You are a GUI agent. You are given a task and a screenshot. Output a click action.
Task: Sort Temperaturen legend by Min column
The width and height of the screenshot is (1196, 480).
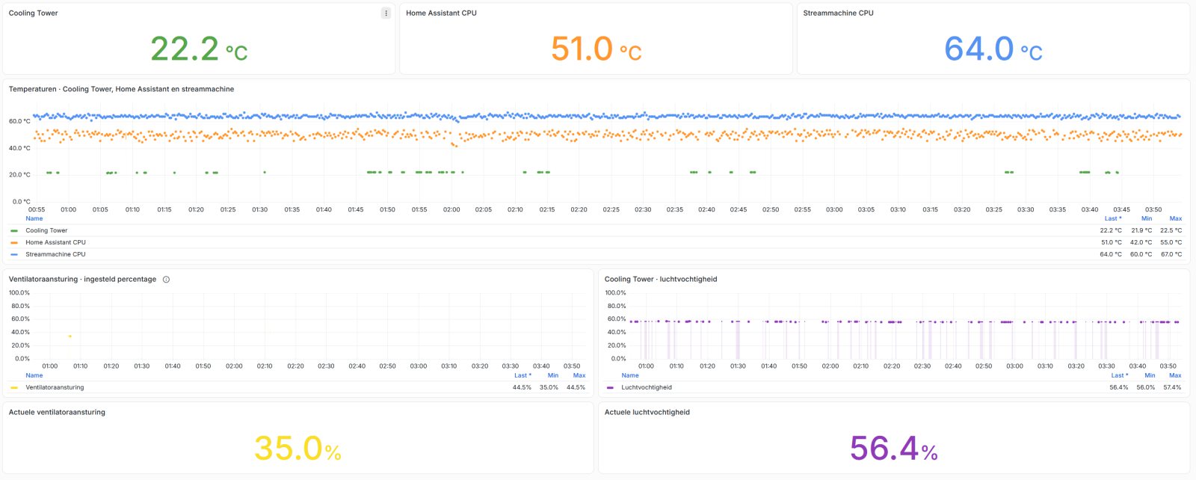pos(1147,219)
